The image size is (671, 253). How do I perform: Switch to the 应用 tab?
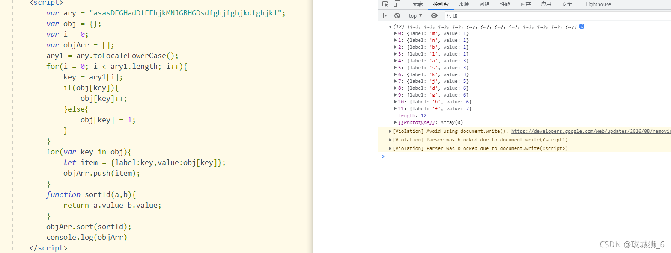[x=546, y=4]
